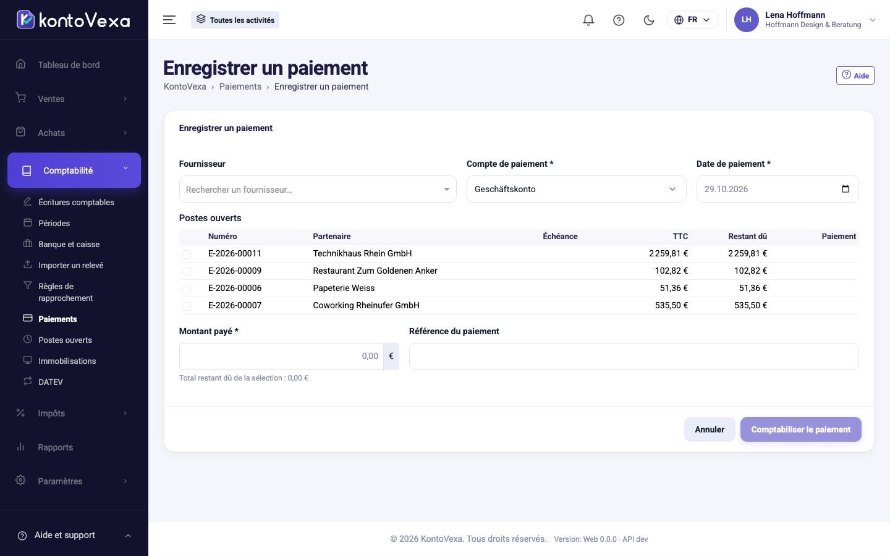Image resolution: width=890 pixels, height=556 pixels.
Task: Toggle the hamburger sidebar menu icon
Action: (169, 20)
